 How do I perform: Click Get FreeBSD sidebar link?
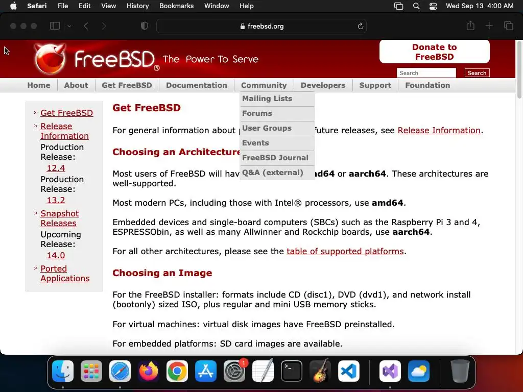67,113
